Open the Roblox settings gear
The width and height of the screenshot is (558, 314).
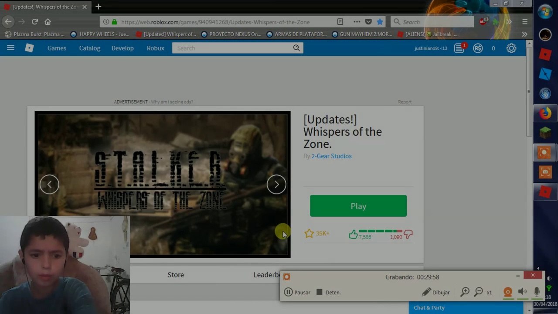[511, 48]
